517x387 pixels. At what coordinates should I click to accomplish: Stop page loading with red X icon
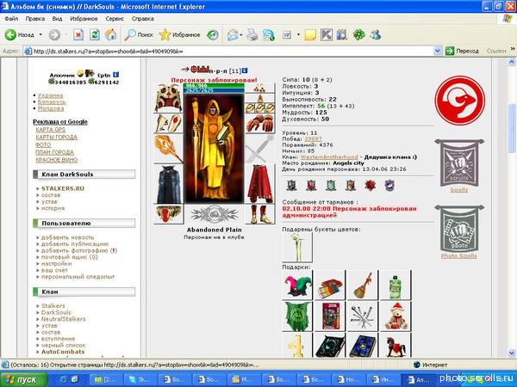coord(78,34)
